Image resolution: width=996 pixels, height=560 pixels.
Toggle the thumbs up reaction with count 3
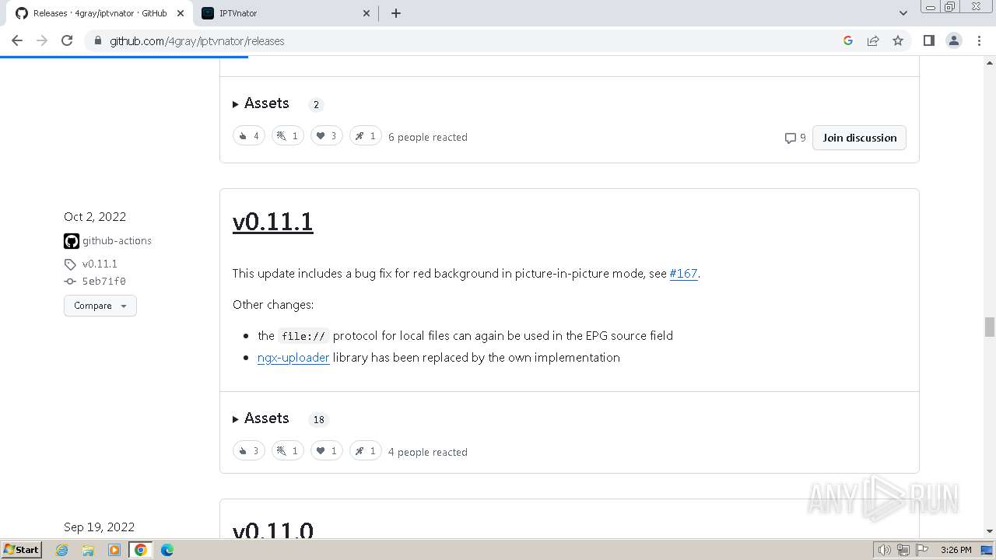249,451
